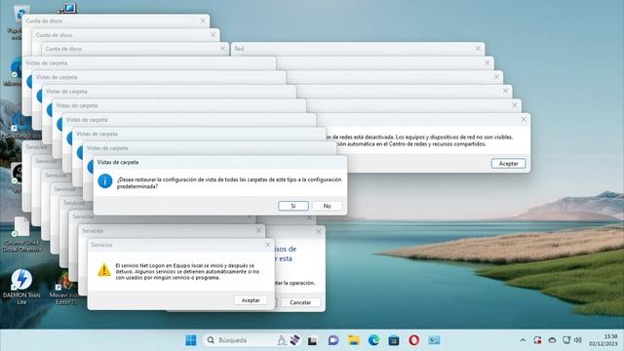Click the Cancelar button behind the Servicios dialog

coord(300,302)
